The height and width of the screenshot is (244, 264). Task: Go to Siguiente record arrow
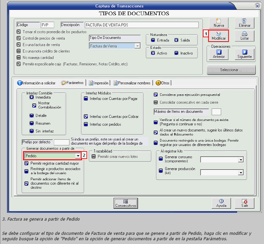(x=244, y=54)
